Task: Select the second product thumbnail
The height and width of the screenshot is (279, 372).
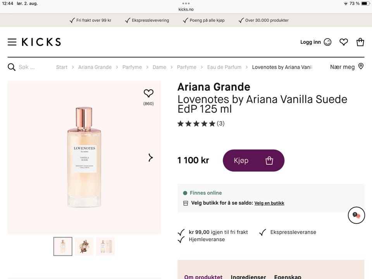Action: 84,246
